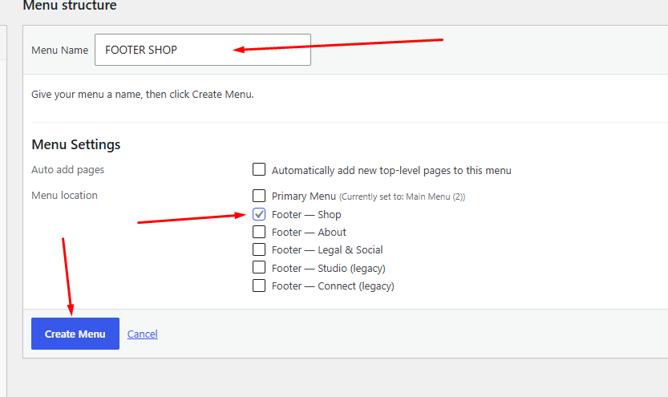Screen dimensions: 668x397
Task: Click the 'Footer — Shop' label text
Action: [x=306, y=215]
